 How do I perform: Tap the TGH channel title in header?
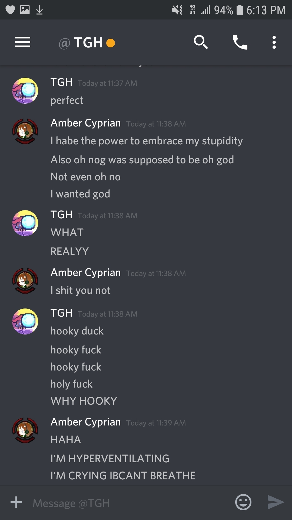coord(88,43)
